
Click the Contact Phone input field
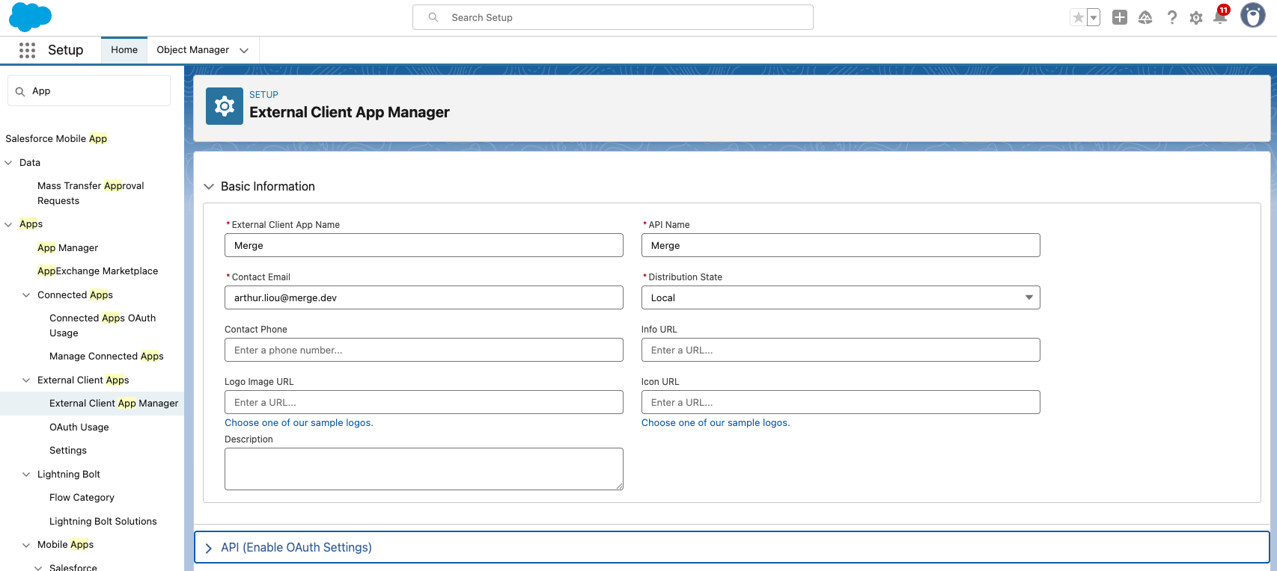(424, 350)
